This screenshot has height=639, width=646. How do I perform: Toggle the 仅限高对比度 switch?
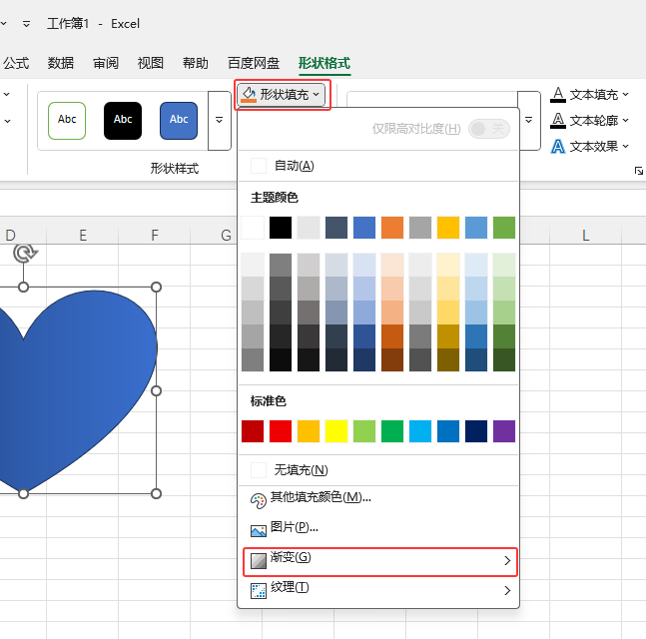tap(489, 129)
